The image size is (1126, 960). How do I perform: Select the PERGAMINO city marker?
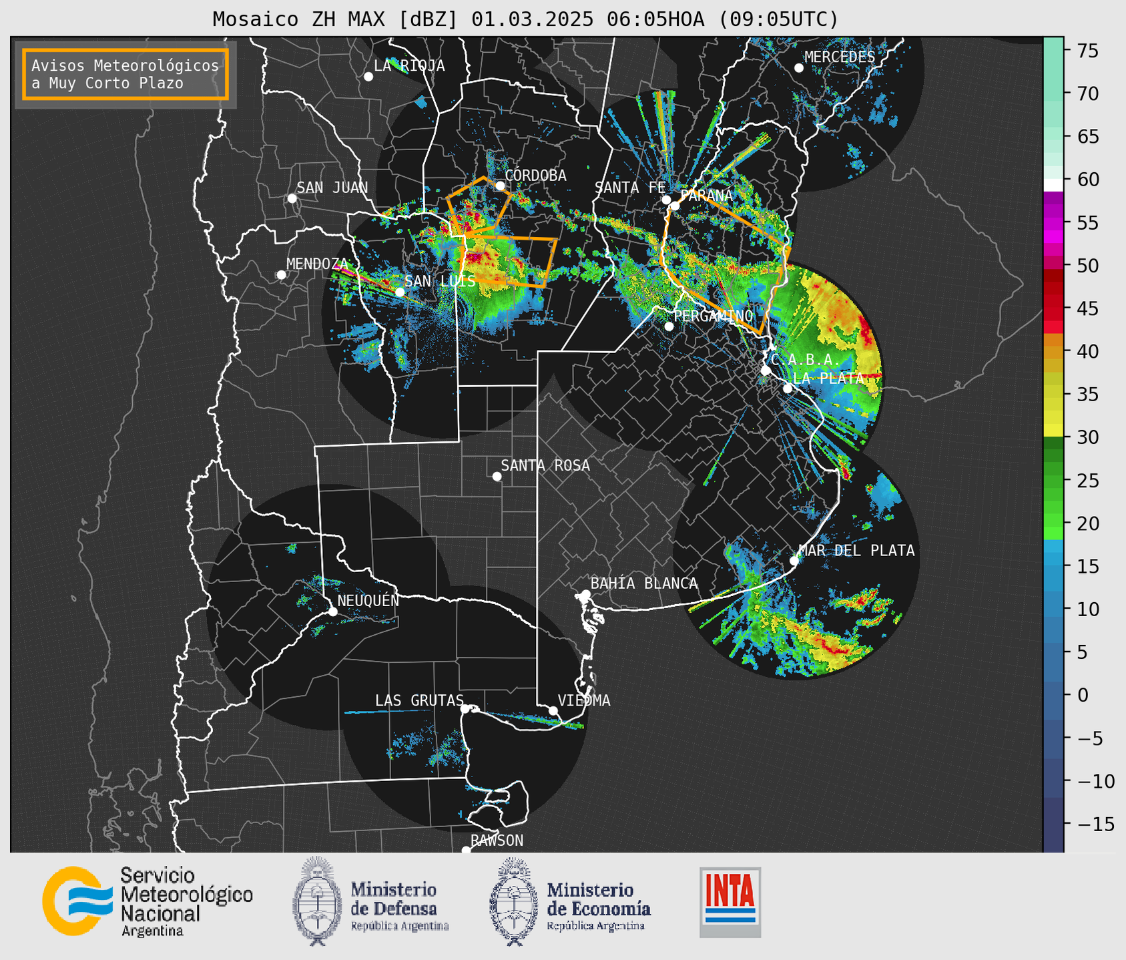pos(669,326)
